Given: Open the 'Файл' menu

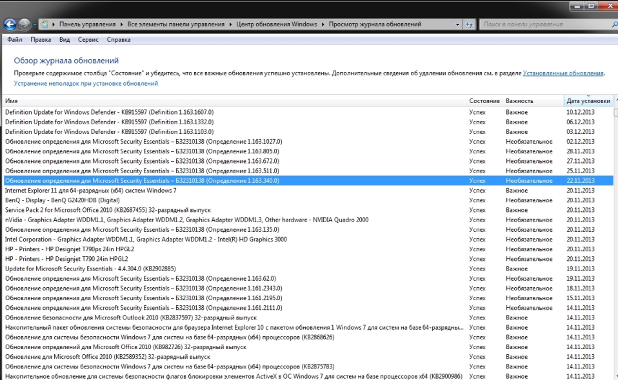Looking at the screenshot, I should pyautogui.click(x=15, y=39).
